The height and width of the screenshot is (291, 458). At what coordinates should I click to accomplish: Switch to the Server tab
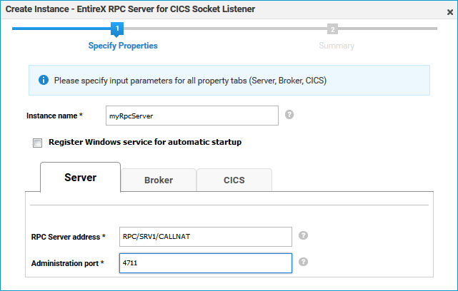pyautogui.click(x=80, y=178)
